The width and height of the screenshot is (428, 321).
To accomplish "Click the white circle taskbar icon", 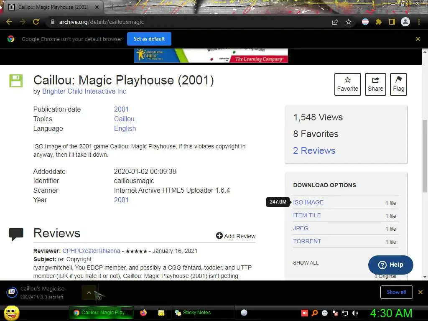I will click(x=244, y=313).
